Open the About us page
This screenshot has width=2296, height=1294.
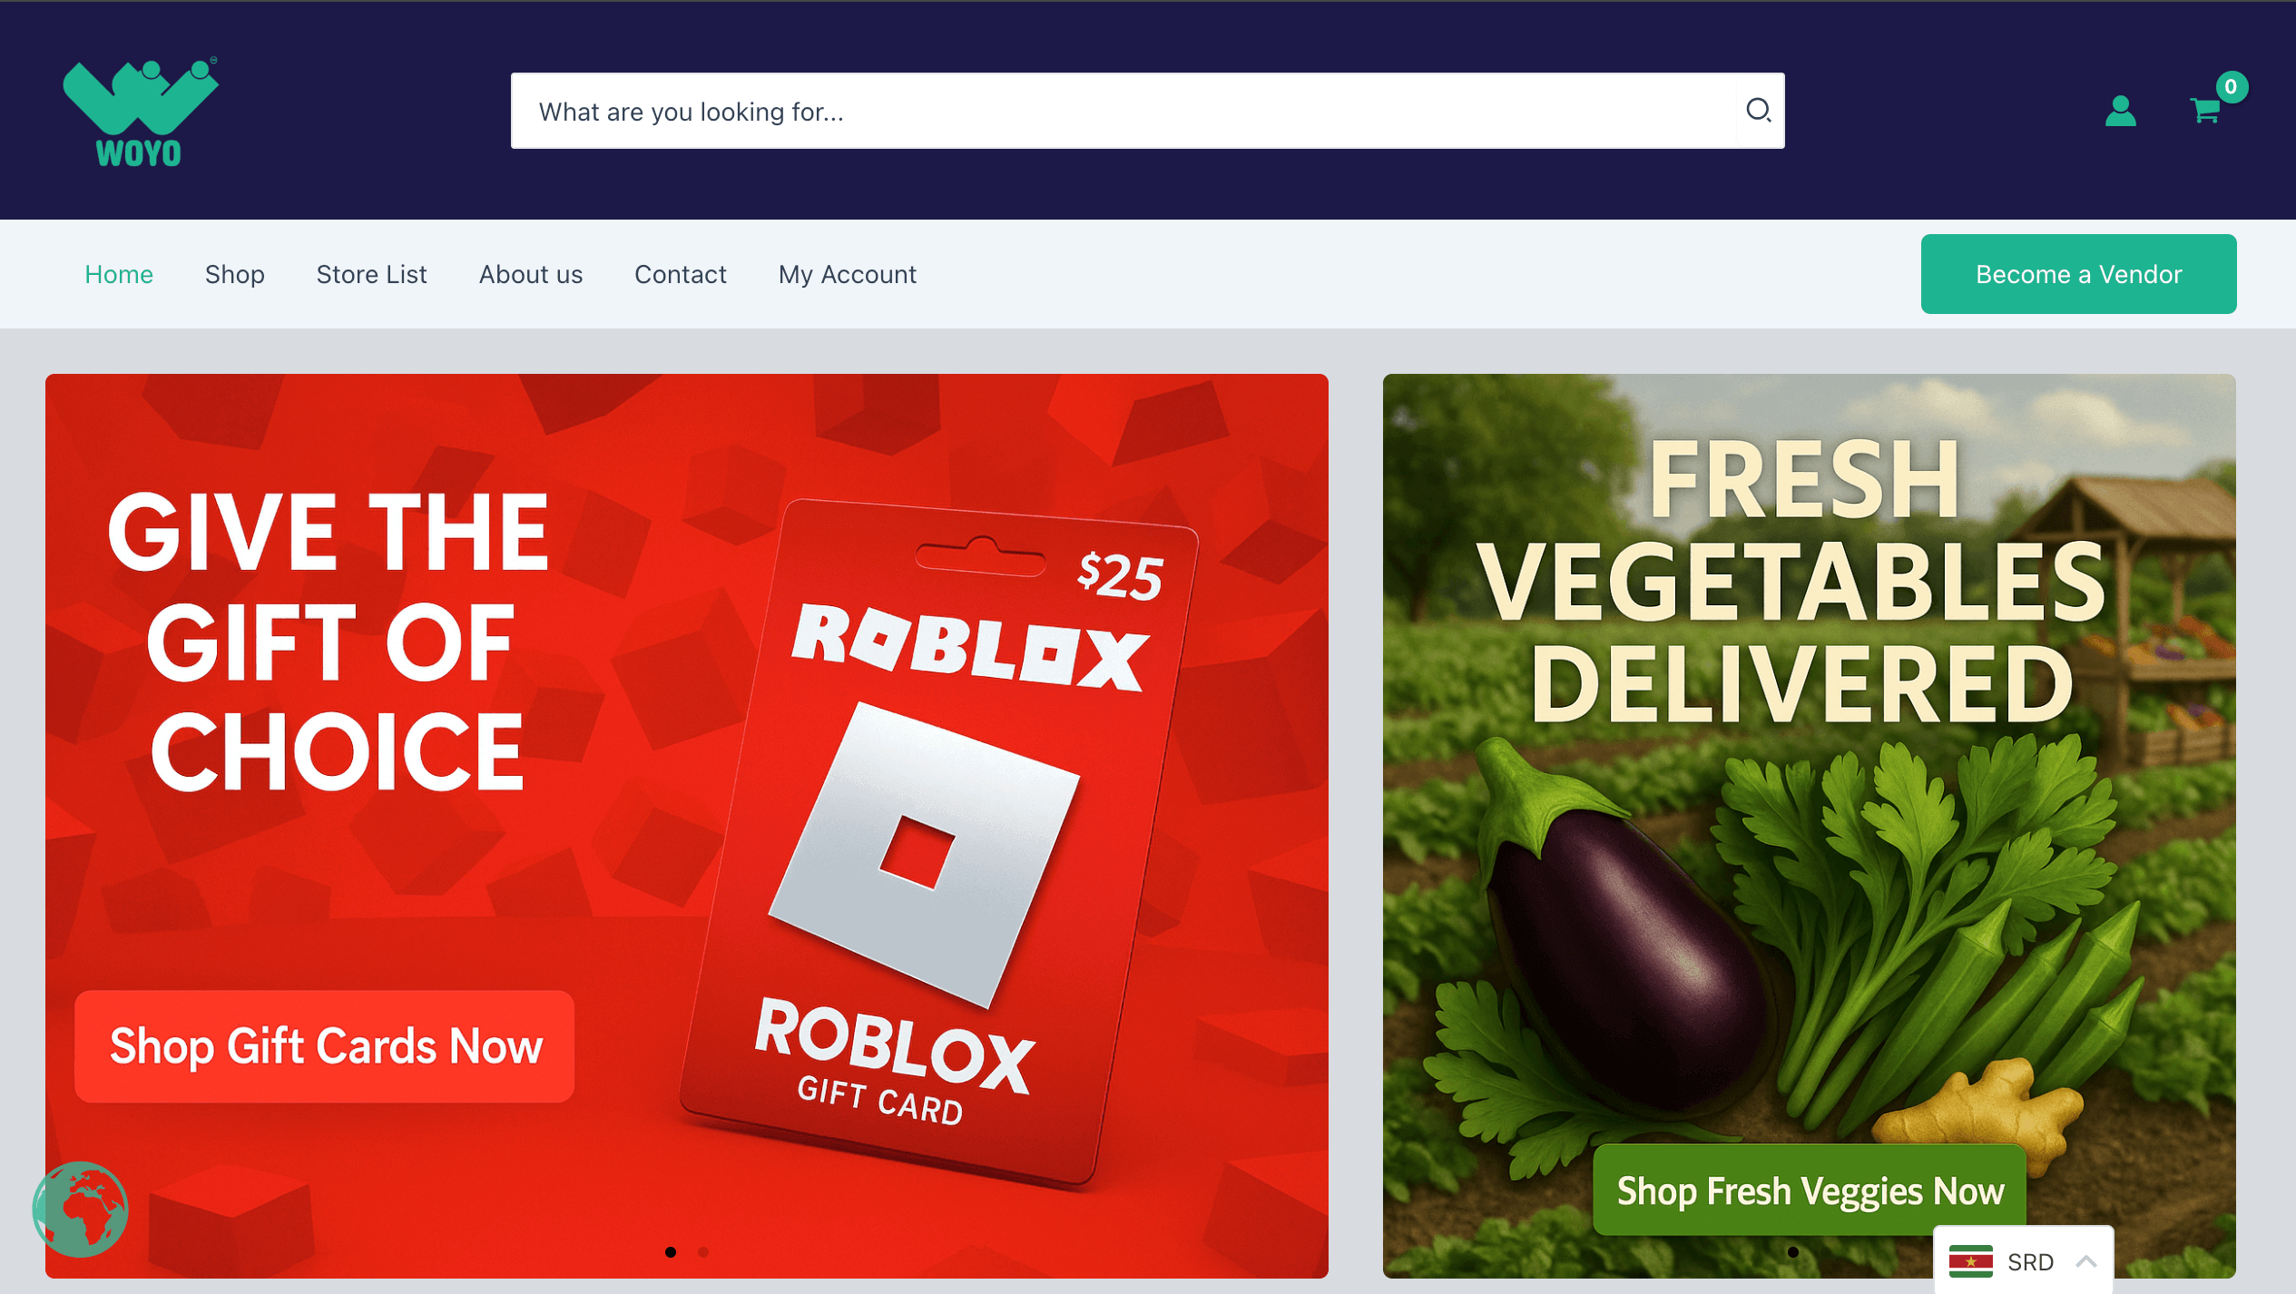(x=531, y=274)
